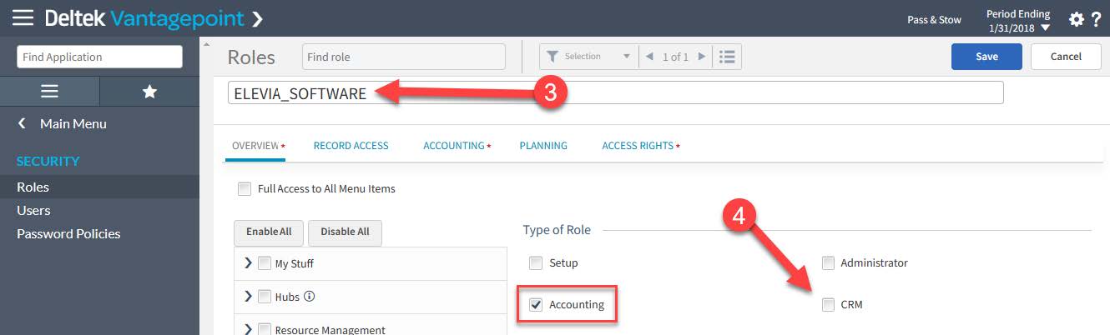Switch to the Record Access tab
Screen dimensions: 1110x335
click(351, 146)
